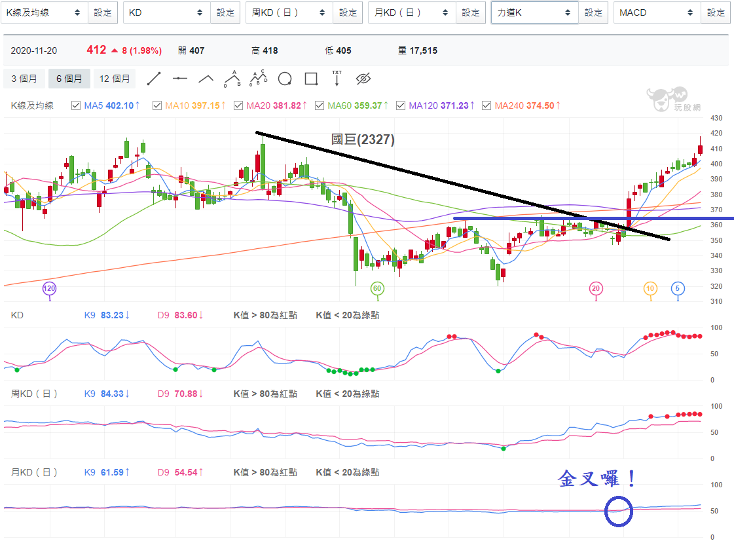Select the horizontal line drawing tool
Image resolution: width=734 pixels, height=541 pixels.
point(180,79)
